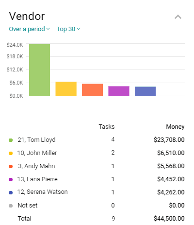Click the orange Andy Mahn bar
The height and width of the screenshot is (225, 194).
click(92, 90)
